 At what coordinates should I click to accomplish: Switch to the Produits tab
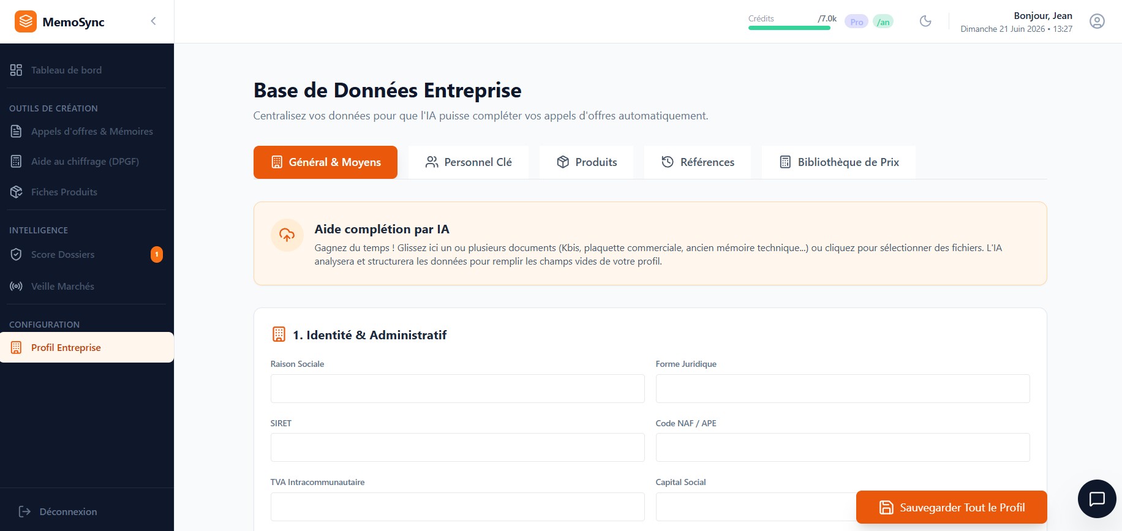pos(587,162)
